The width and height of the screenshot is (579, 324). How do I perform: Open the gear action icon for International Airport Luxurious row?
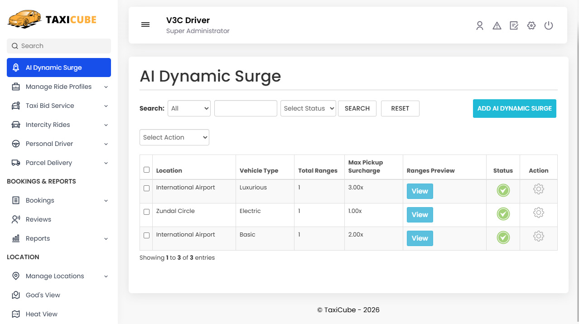point(538,189)
